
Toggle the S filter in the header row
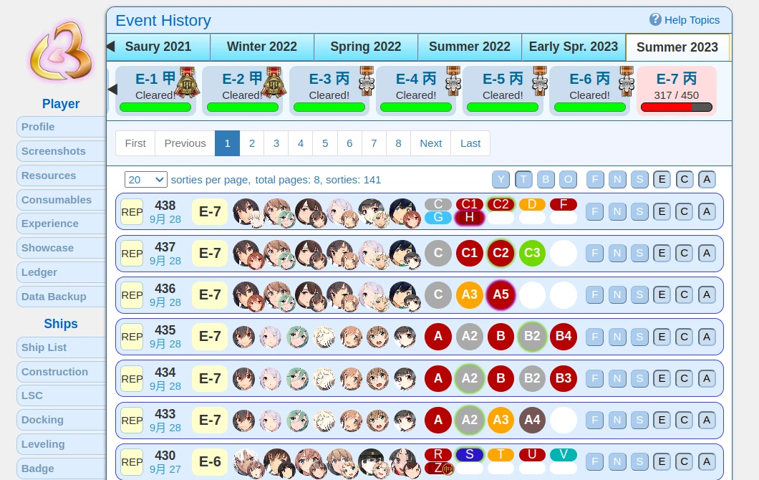639,180
